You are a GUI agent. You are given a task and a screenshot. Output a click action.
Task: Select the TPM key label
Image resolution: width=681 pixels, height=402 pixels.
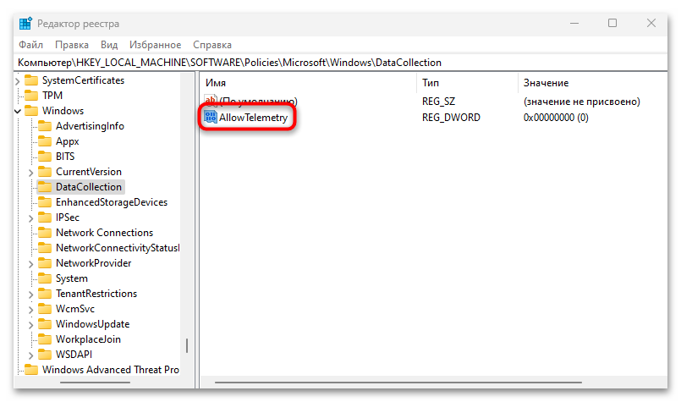tap(52, 95)
